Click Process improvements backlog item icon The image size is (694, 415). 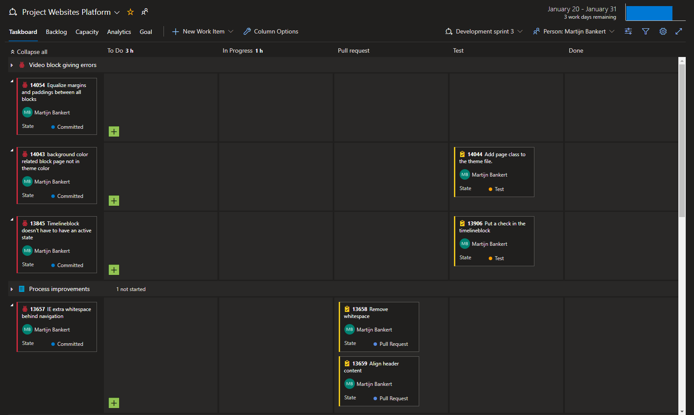[x=22, y=289]
